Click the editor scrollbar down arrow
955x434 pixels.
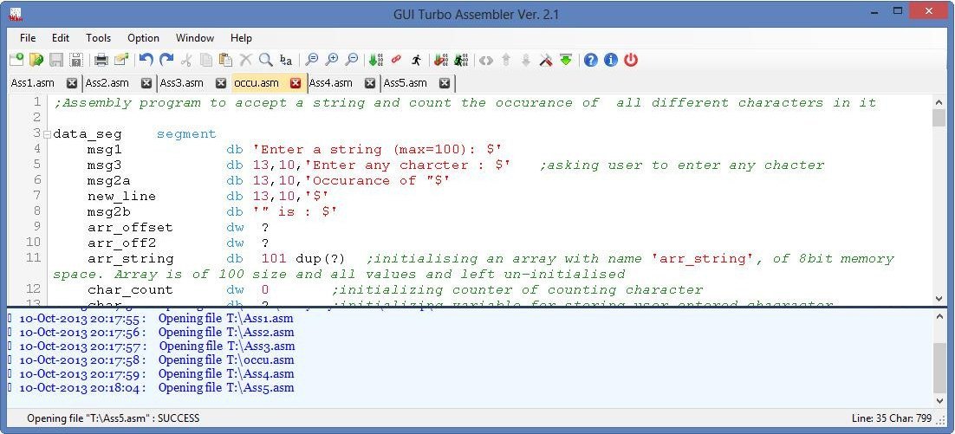click(x=939, y=298)
